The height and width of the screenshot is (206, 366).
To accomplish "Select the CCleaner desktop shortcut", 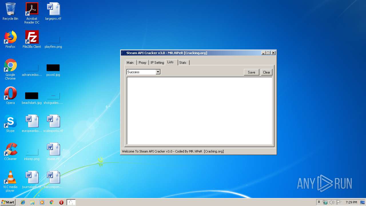I will click(x=10, y=152).
